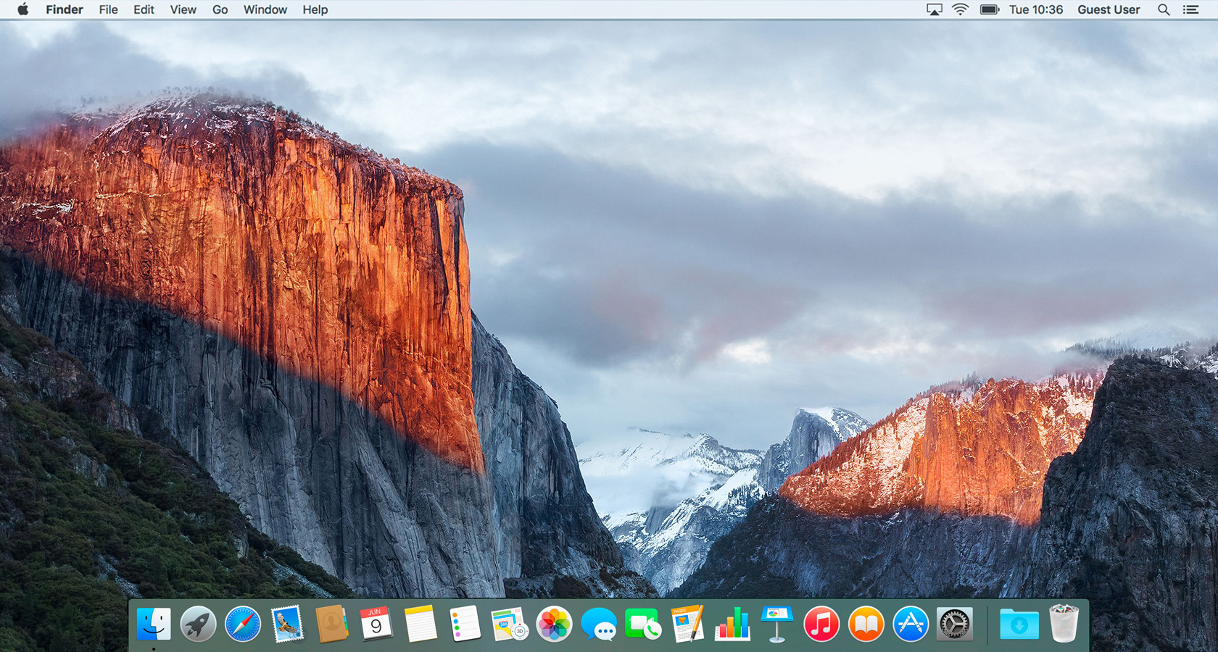Launch Safari from the Dock
The height and width of the screenshot is (652, 1218).
point(242,624)
